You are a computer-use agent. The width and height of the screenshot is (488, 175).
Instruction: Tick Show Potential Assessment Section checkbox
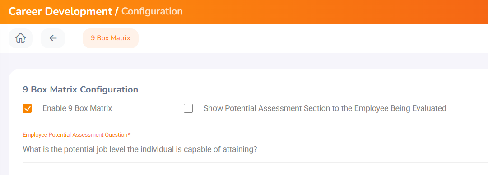(188, 109)
